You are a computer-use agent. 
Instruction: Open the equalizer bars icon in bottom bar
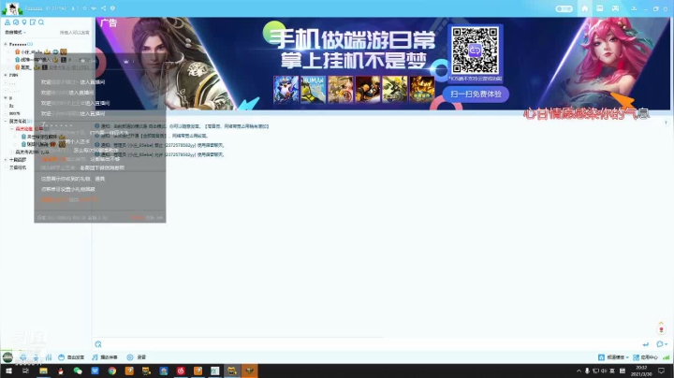coord(49,357)
